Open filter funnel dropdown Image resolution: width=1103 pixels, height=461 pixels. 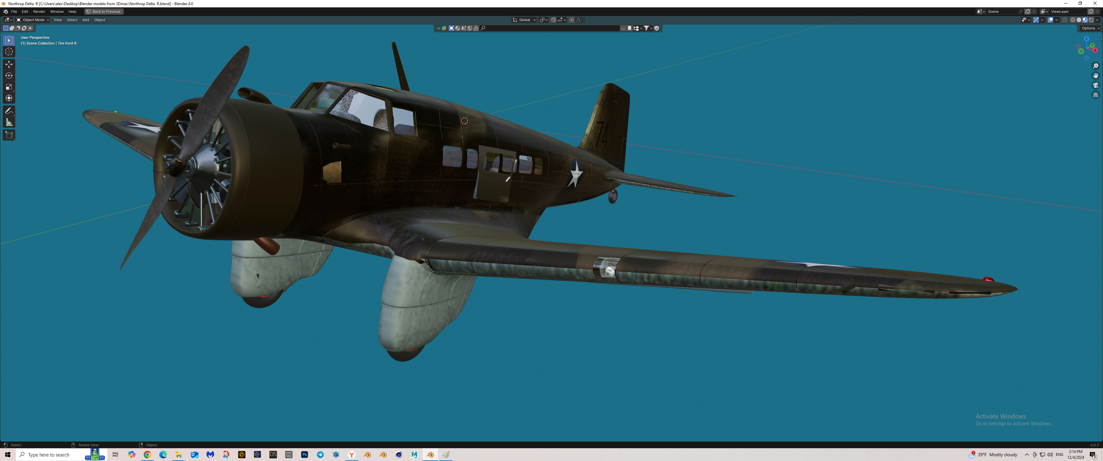pos(648,28)
